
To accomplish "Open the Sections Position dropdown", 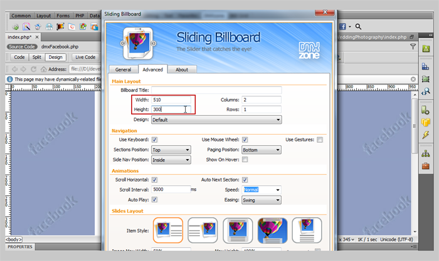I will point(171,150).
